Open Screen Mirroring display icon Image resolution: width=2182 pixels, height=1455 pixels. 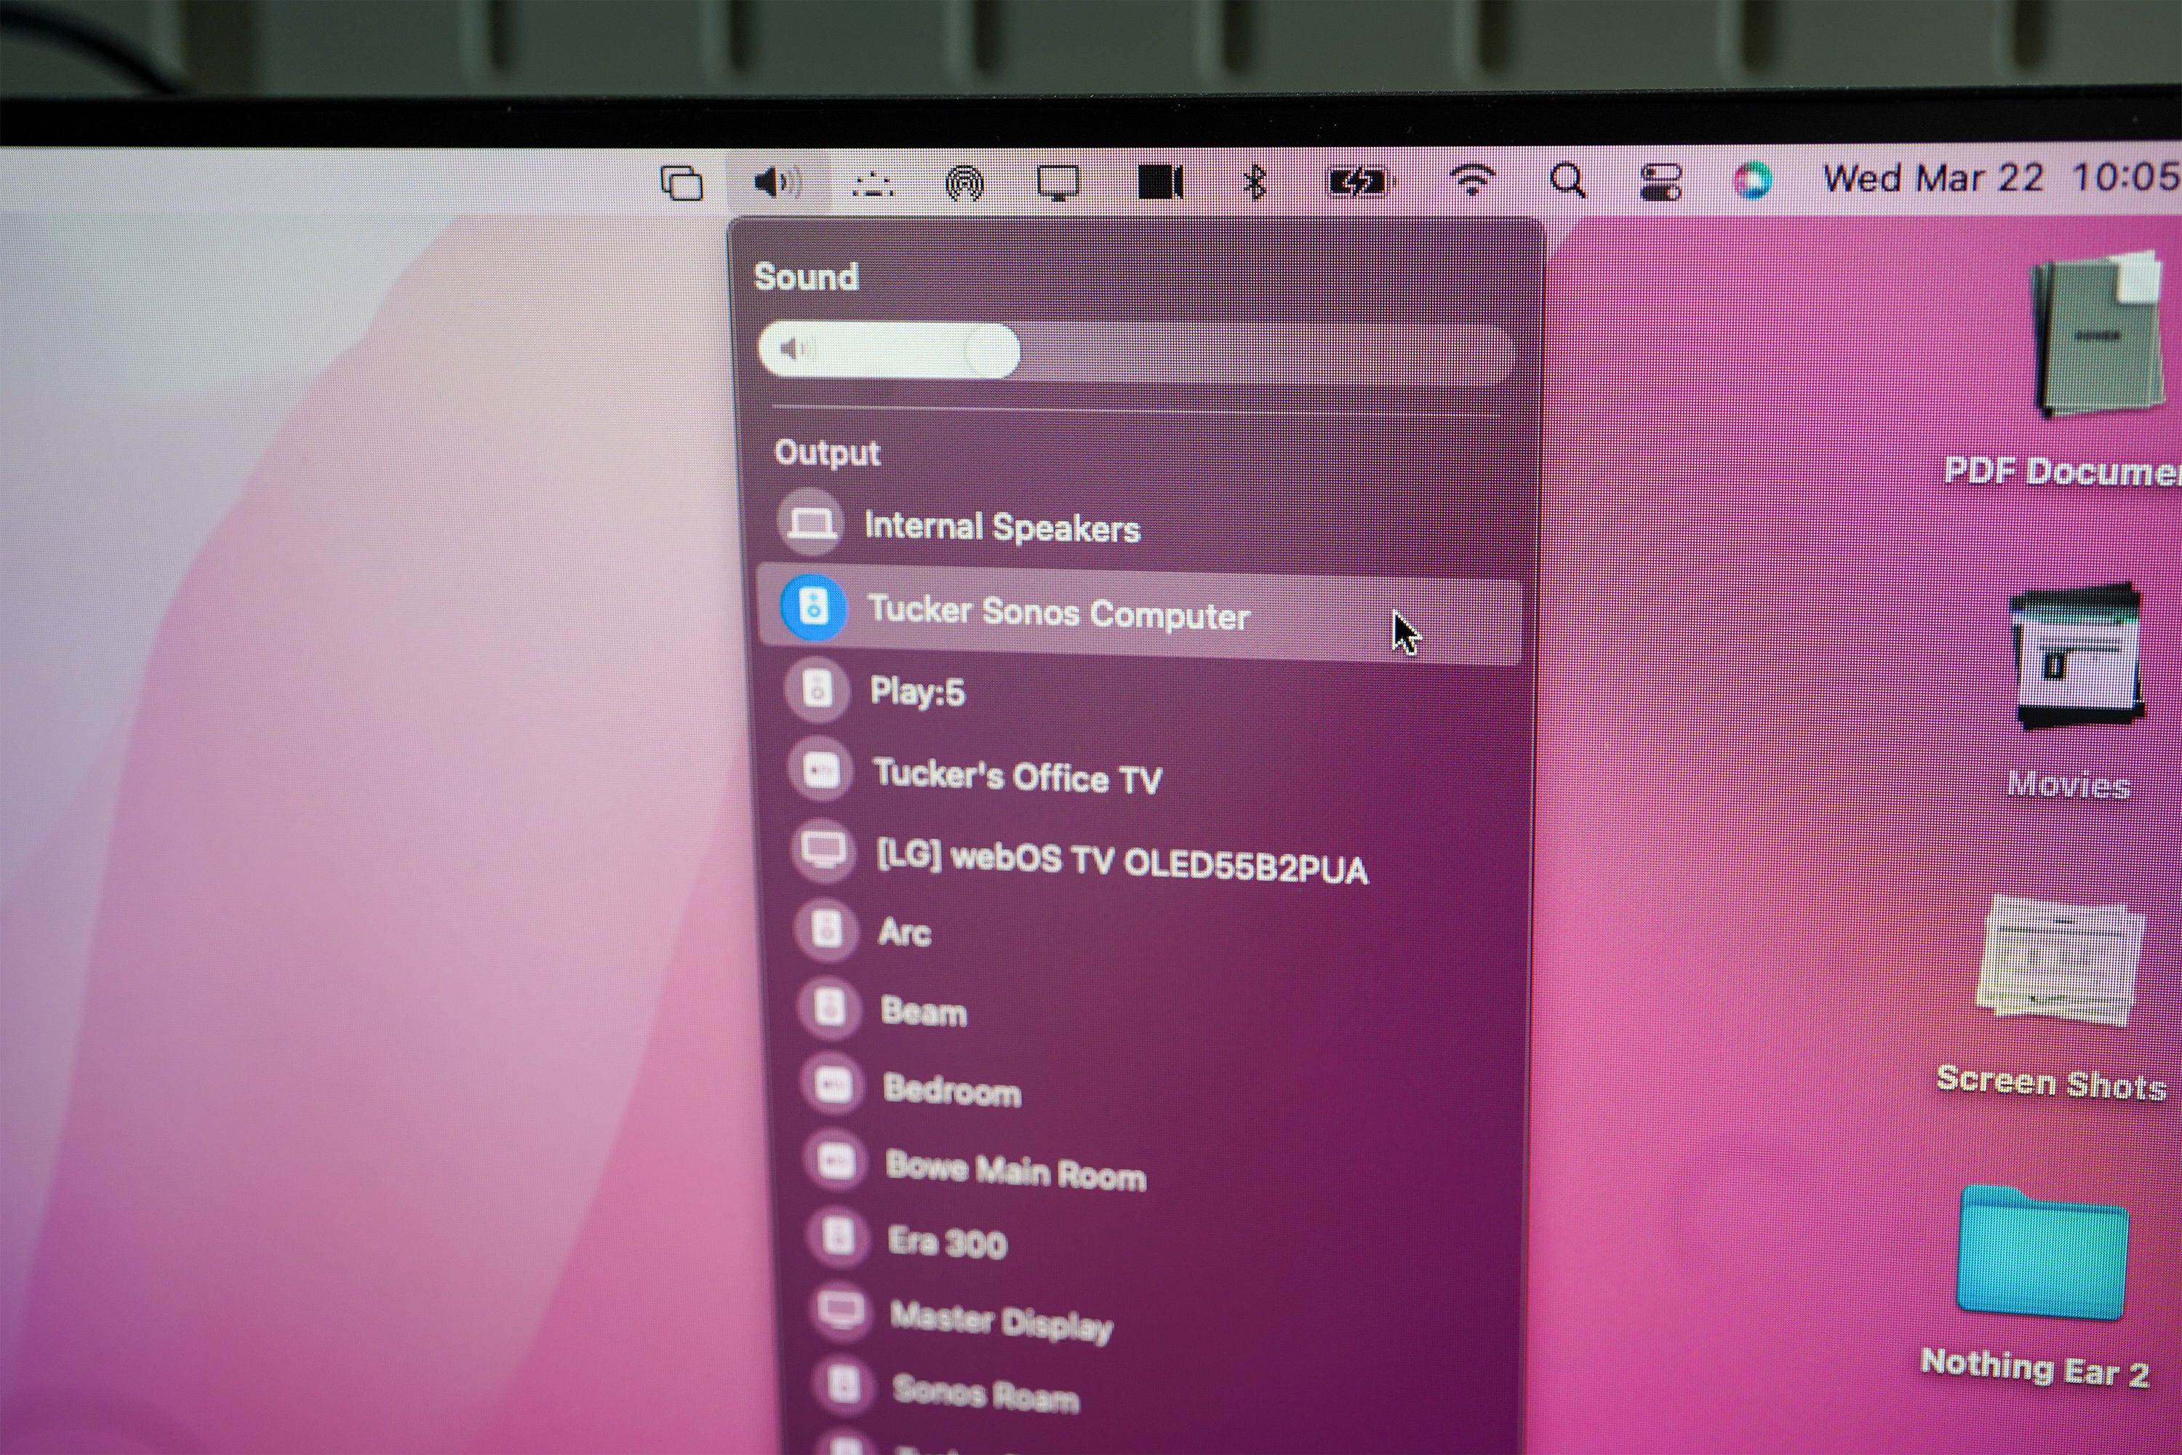click(x=1058, y=183)
